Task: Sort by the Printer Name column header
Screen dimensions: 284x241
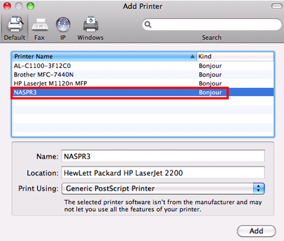Action: point(104,56)
